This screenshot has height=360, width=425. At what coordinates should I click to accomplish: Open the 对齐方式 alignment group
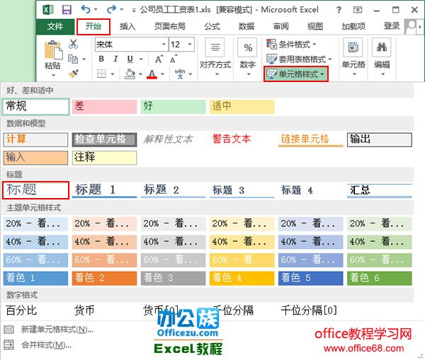pos(215,57)
